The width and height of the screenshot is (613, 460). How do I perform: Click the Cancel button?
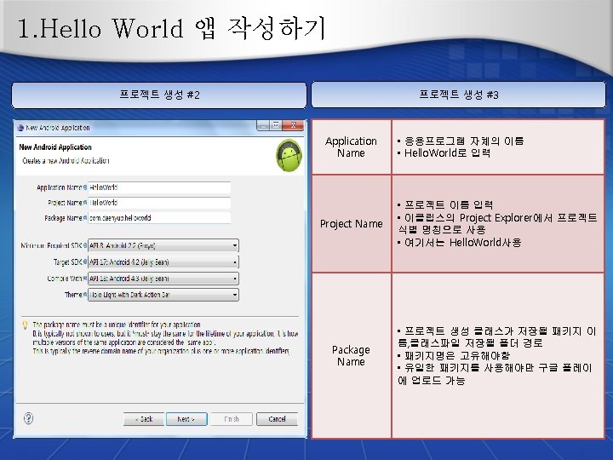click(277, 419)
